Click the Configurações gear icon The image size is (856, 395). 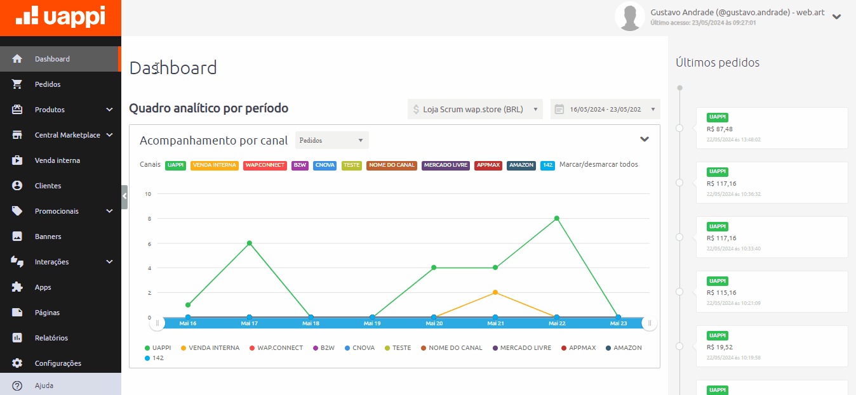(x=17, y=363)
